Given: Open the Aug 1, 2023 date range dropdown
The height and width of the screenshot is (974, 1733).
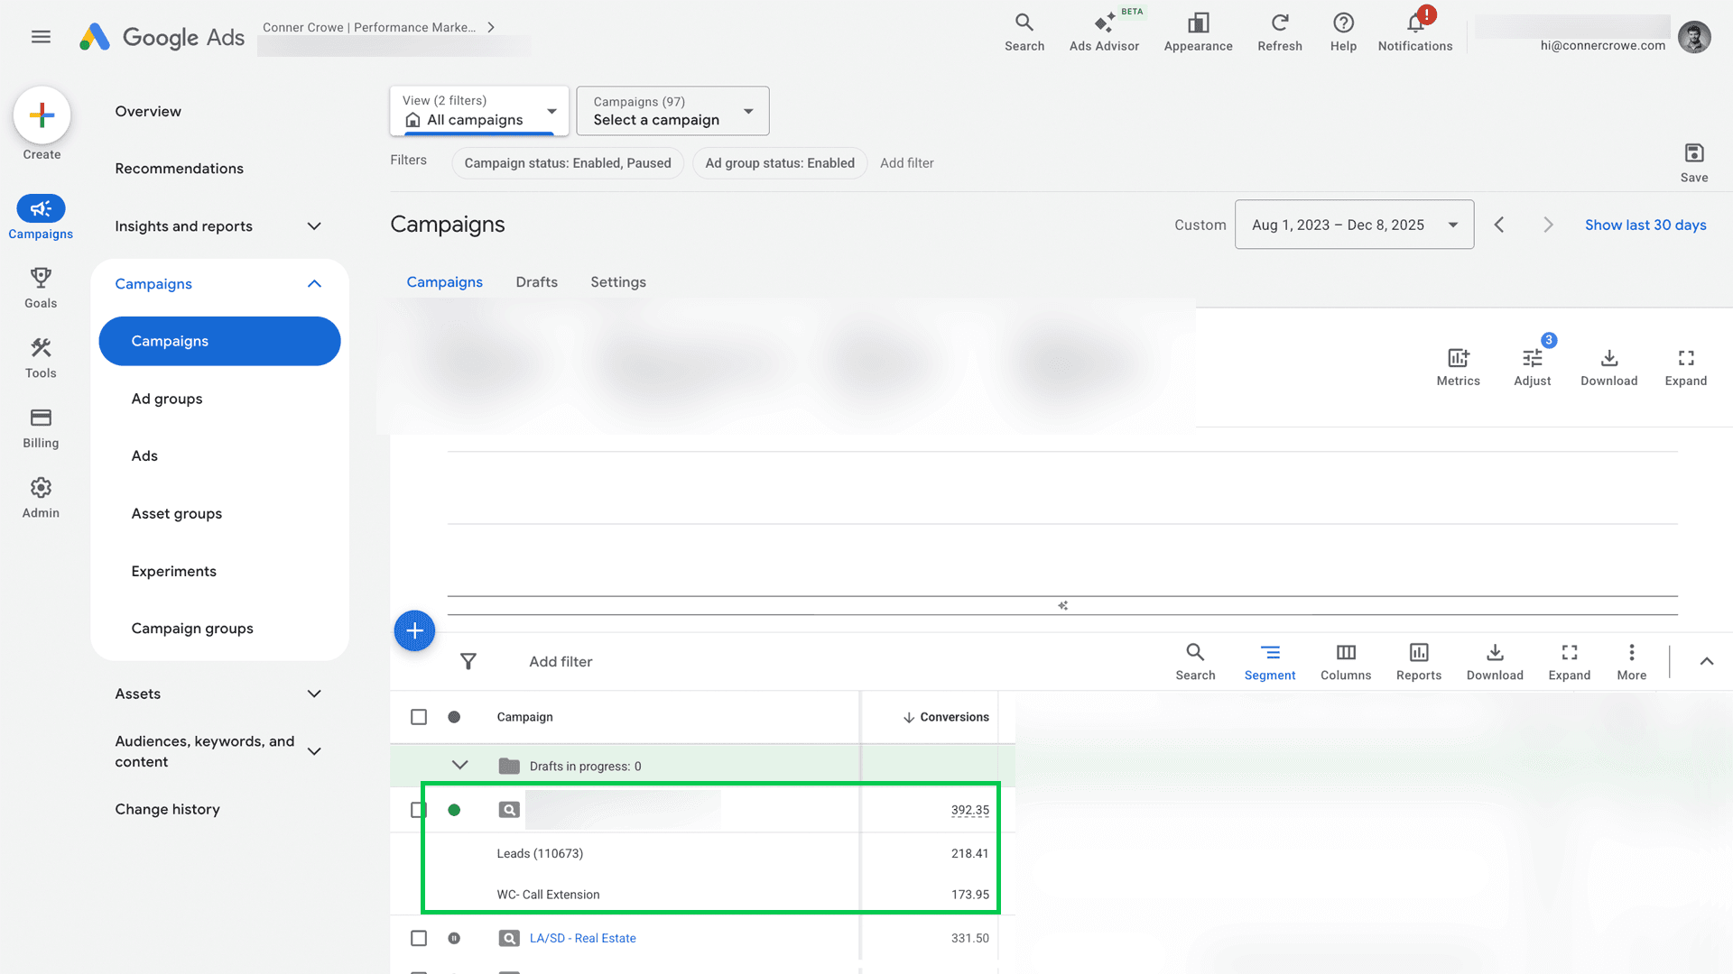Looking at the screenshot, I should [x=1353, y=225].
